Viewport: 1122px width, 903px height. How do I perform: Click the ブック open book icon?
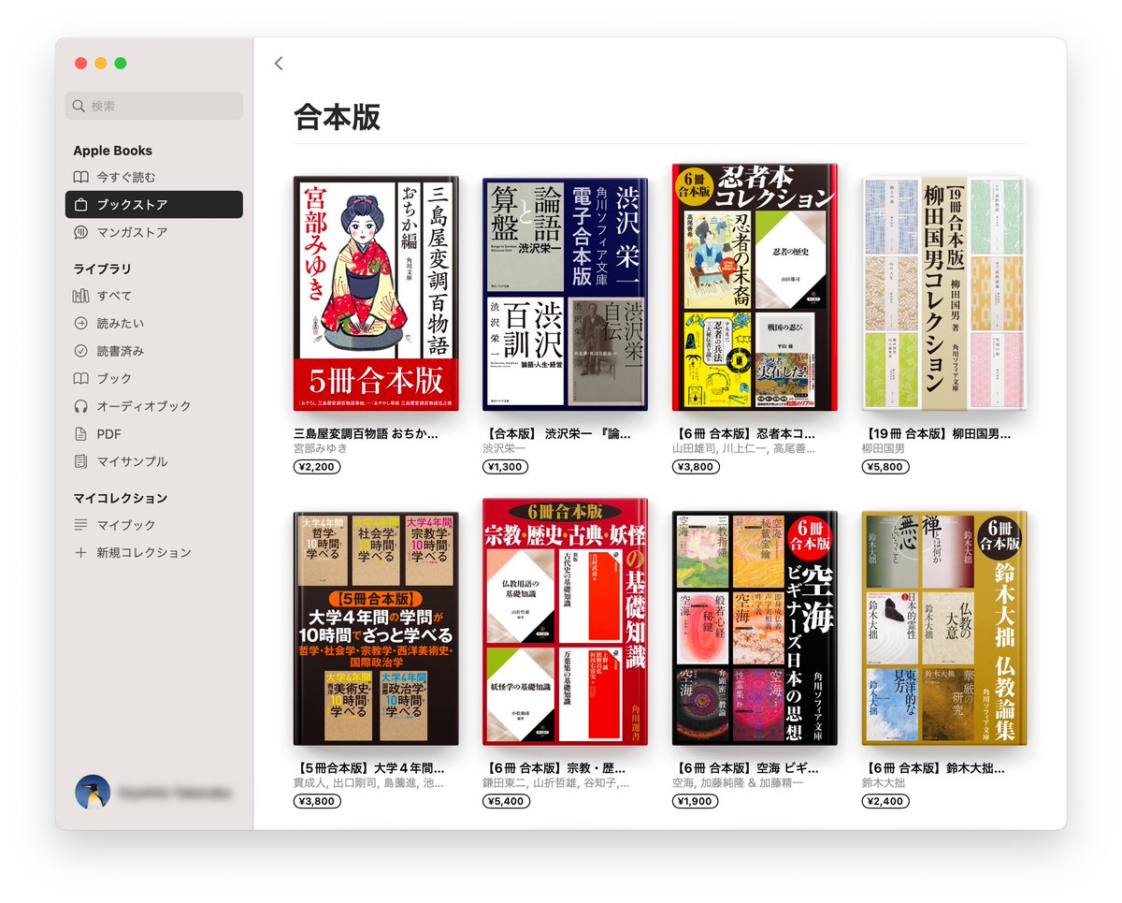tap(81, 379)
